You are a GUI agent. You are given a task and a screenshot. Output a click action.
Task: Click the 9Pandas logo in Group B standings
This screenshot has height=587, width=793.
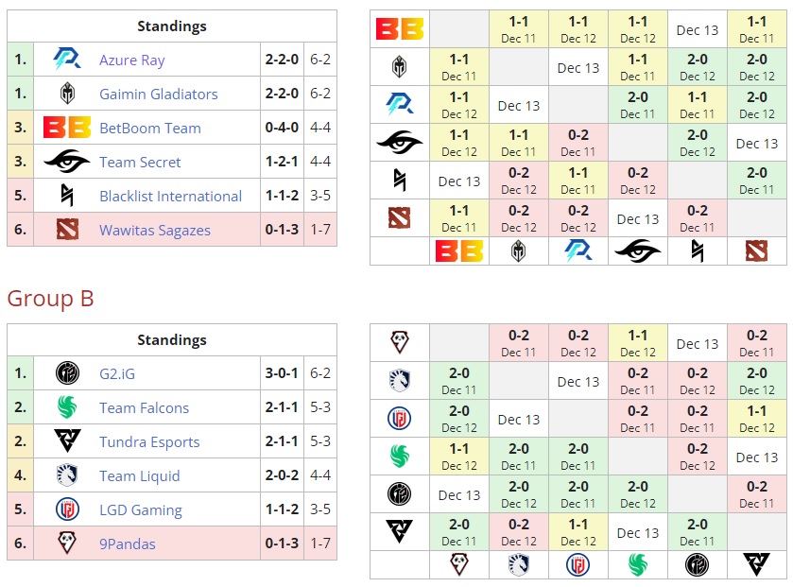[67, 544]
